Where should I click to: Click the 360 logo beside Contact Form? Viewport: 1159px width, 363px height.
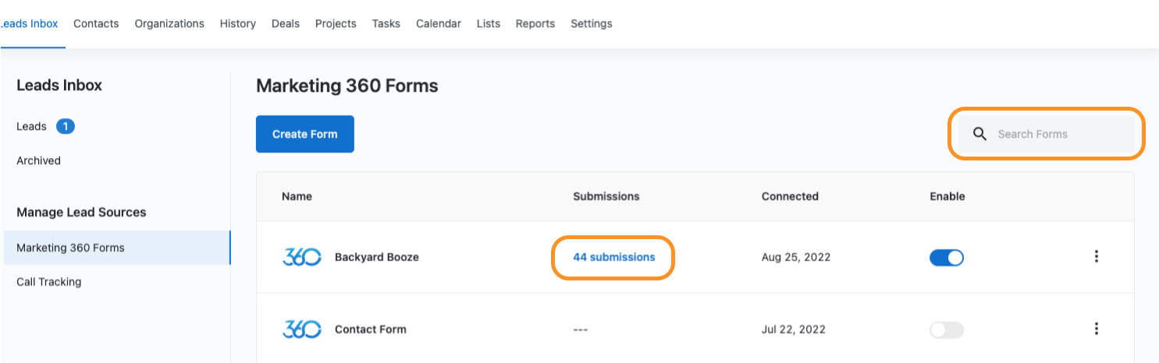(301, 330)
